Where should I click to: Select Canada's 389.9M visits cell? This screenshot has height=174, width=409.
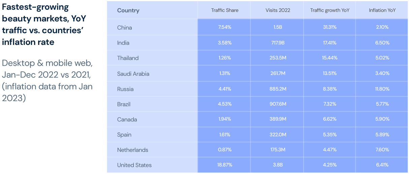(277, 119)
